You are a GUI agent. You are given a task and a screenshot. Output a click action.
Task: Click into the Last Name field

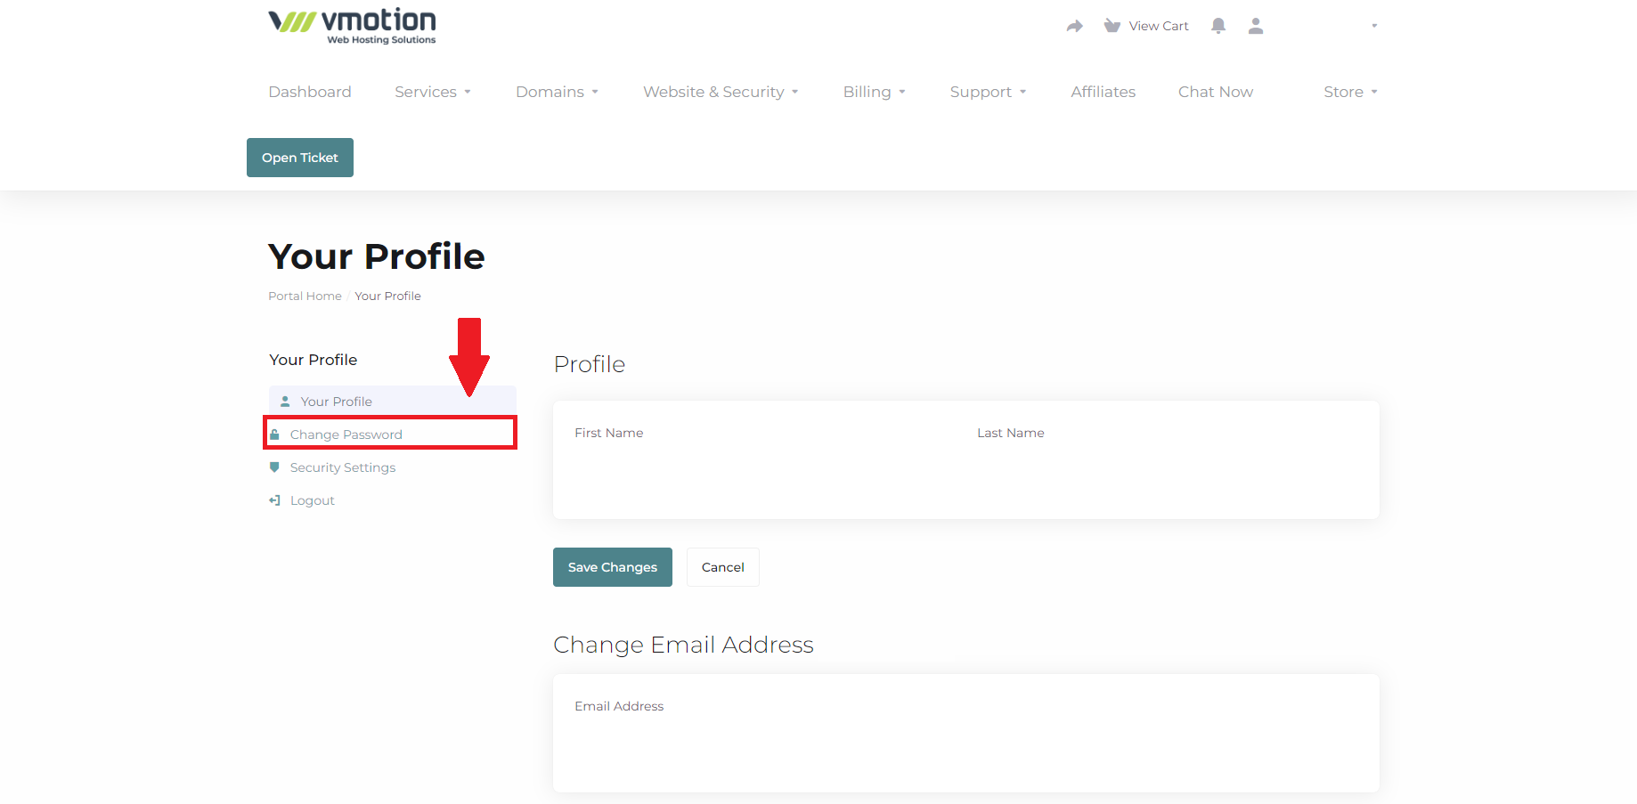(x=1168, y=473)
